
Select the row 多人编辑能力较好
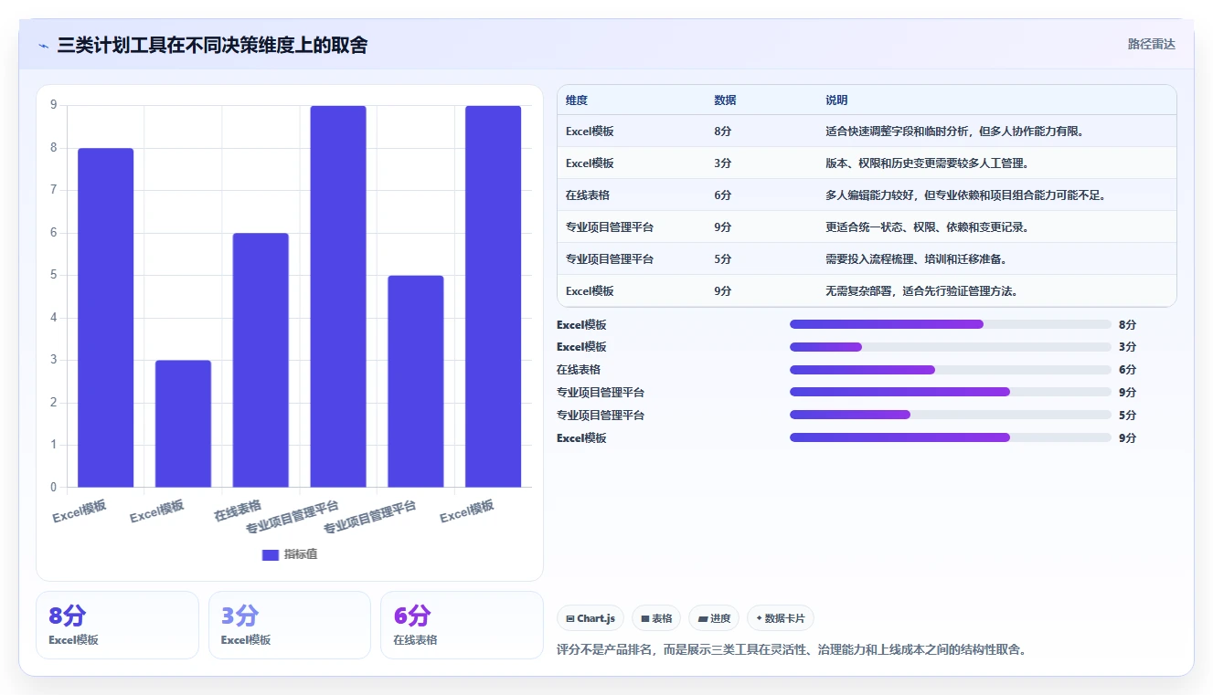(867, 195)
